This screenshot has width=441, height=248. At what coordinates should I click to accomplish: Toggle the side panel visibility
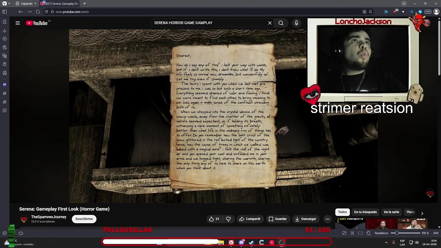click(x=4, y=12)
